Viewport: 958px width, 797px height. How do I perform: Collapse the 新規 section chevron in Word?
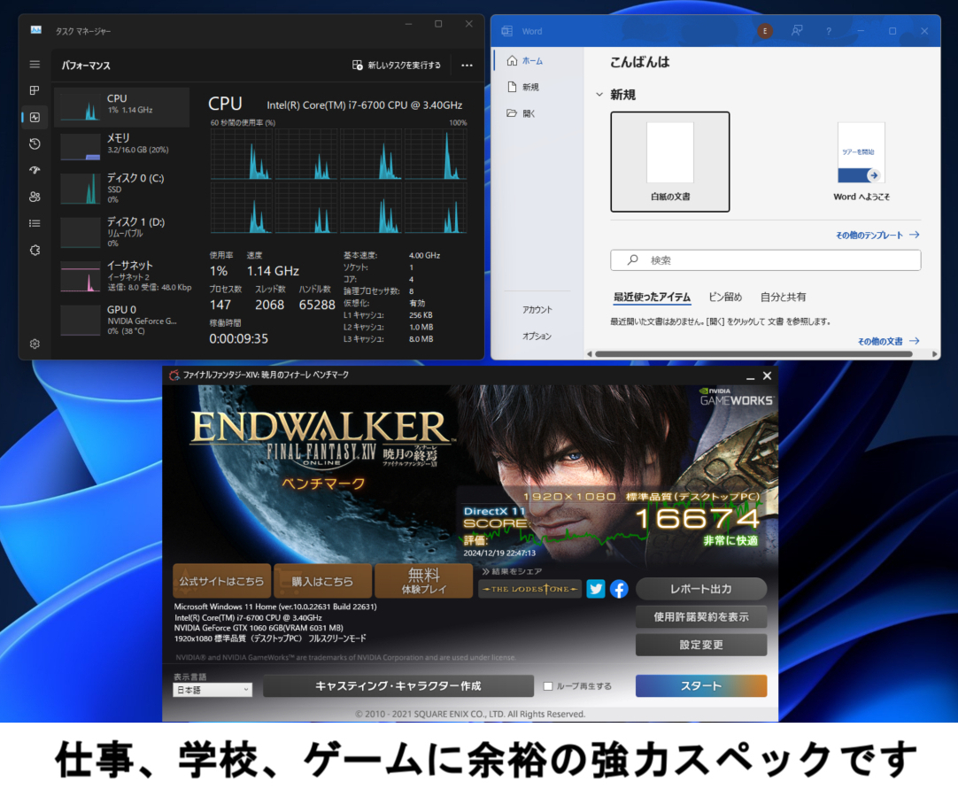[599, 95]
